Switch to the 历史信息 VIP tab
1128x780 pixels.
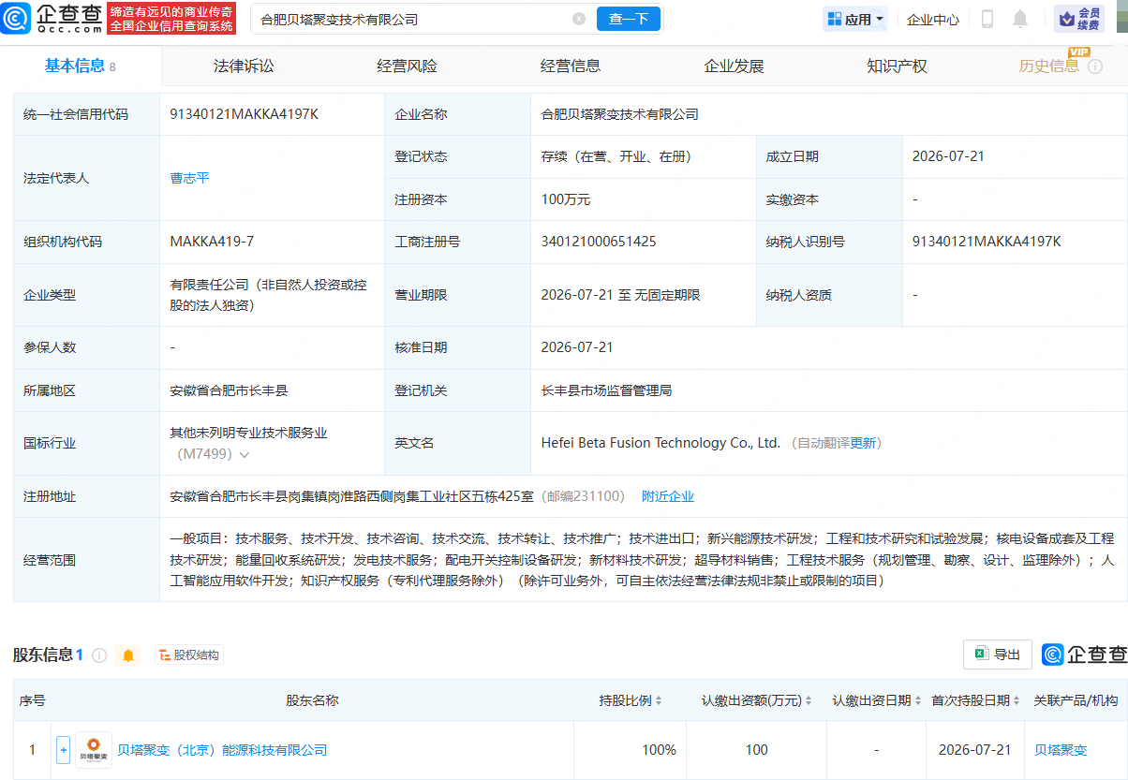pos(1049,66)
